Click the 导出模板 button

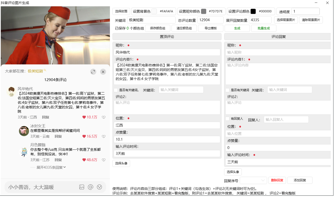pos(210,28)
